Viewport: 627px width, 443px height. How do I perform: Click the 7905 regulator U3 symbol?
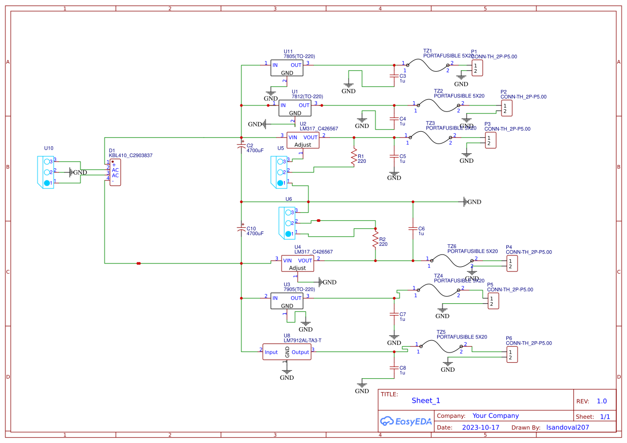pos(286,301)
